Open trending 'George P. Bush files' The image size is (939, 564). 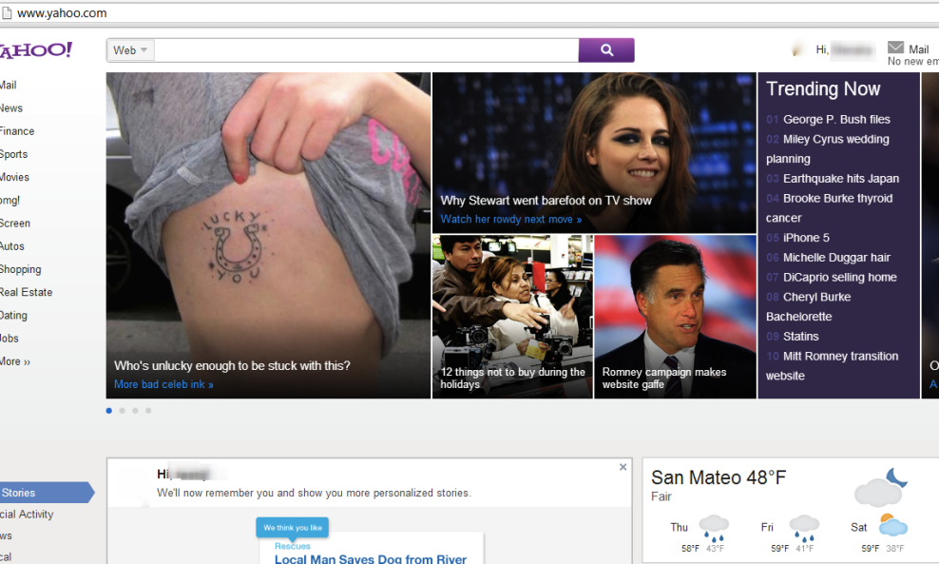click(836, 119)
